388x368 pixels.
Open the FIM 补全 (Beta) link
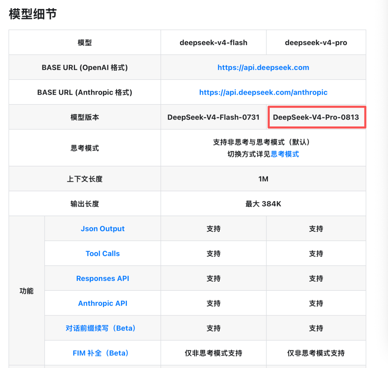click(x=100, y=353)
